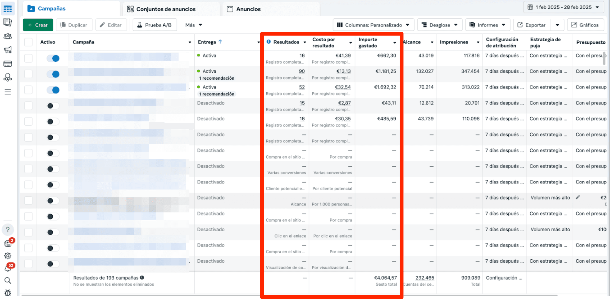This screenshot has width=610, height=299.
Task: Click the search magnifier icon in sidebar
Action: 8,280
